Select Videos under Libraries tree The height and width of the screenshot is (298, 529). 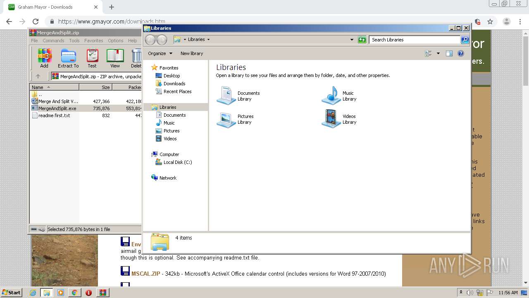[x=170, y=139]
